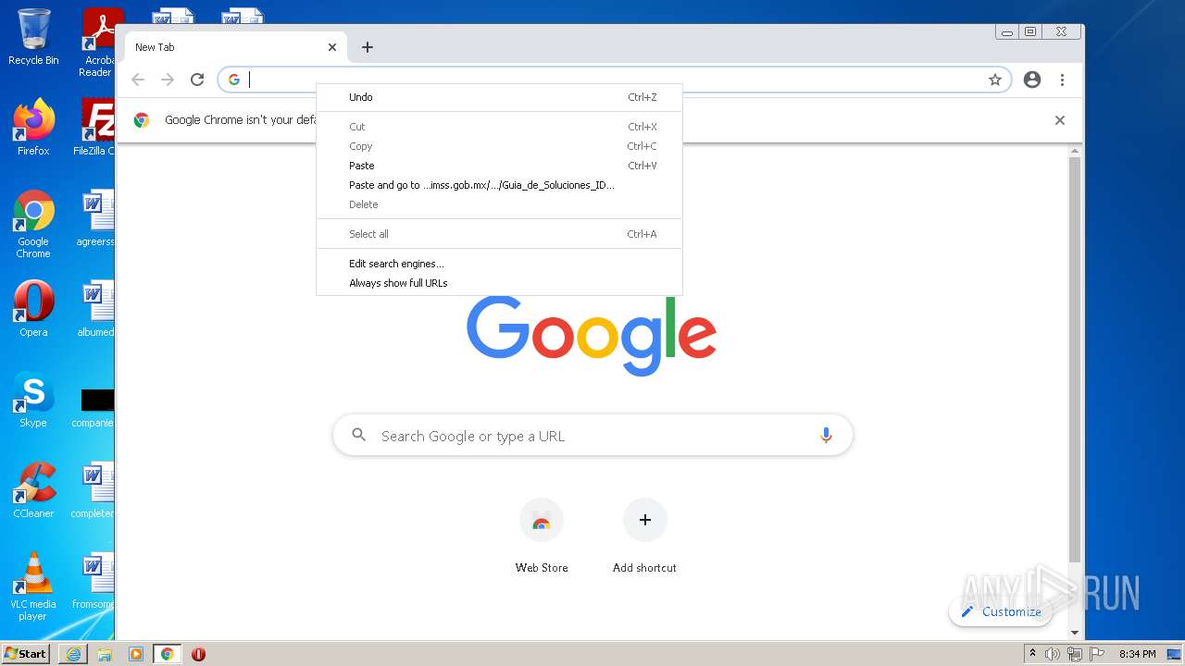Click the volume speaker tray icon
Image resolution: width=1185 pixels, height=666 pixels.
point(1053,654)
